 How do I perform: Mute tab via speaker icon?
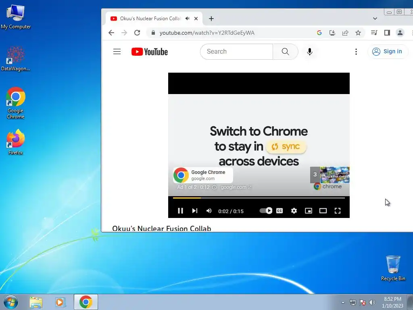click(187, 19)
